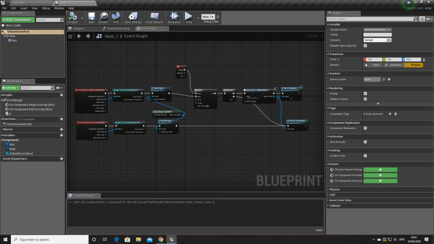Open My Blueprint view options eye
434x244 pixels.
point(59,88)
